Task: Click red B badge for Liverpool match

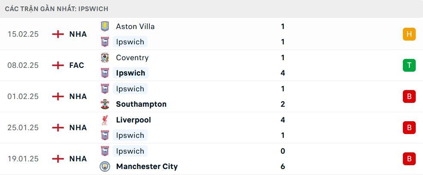Action: 409,128
